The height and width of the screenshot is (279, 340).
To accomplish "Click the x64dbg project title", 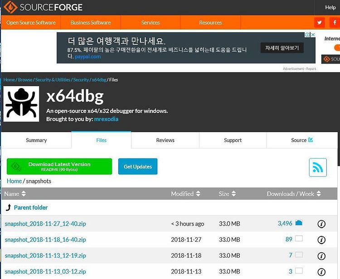I will (75, 96).
